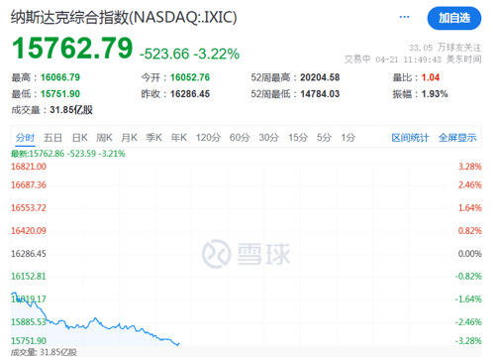This screenshot has height=357, width=495.
Task: Select the 分时 chart tab
Action: click(25, 138)
